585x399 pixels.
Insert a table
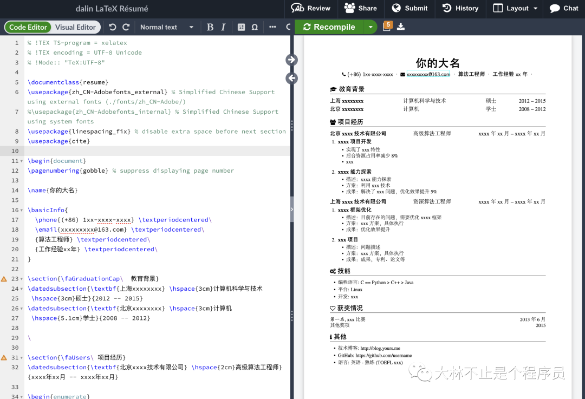pos(242,27)
